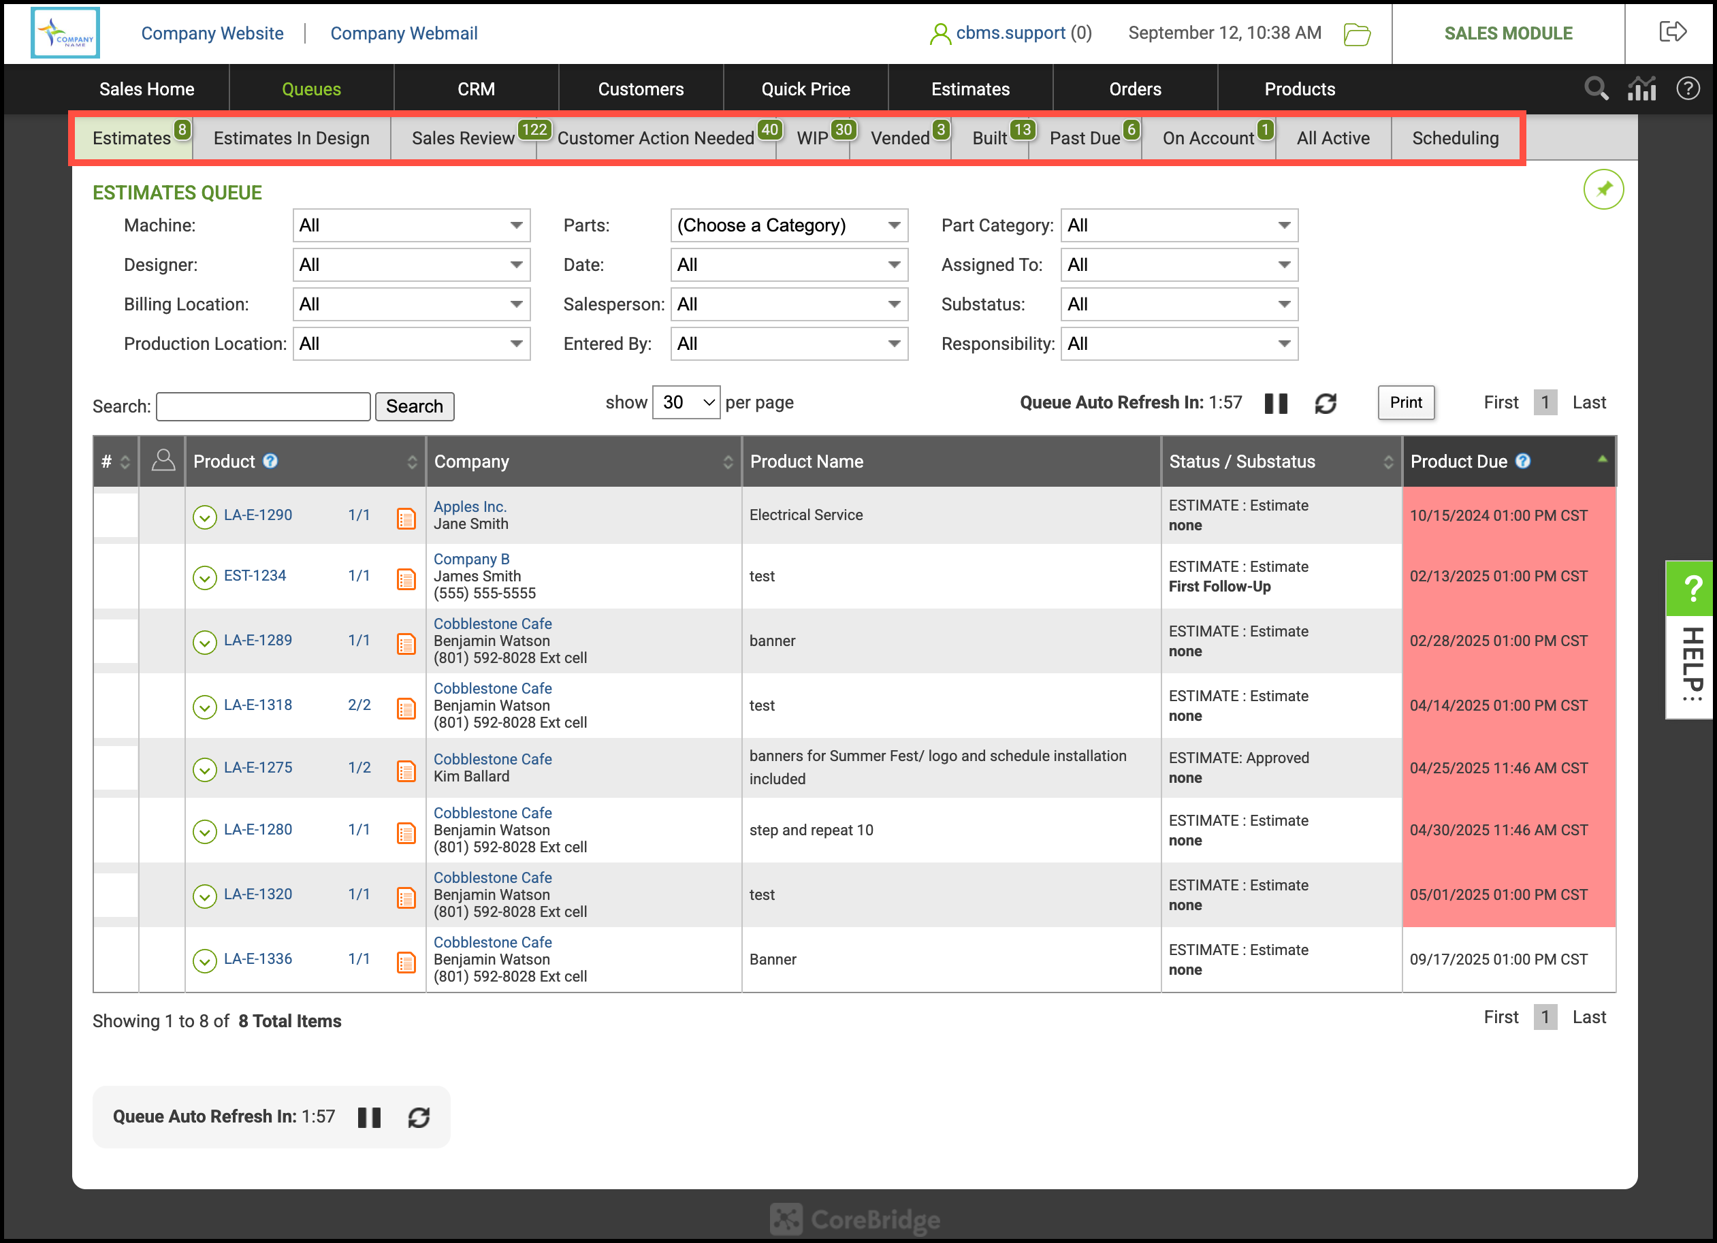Click the Print button
1717x1243 pixels.
(1405, 403)
